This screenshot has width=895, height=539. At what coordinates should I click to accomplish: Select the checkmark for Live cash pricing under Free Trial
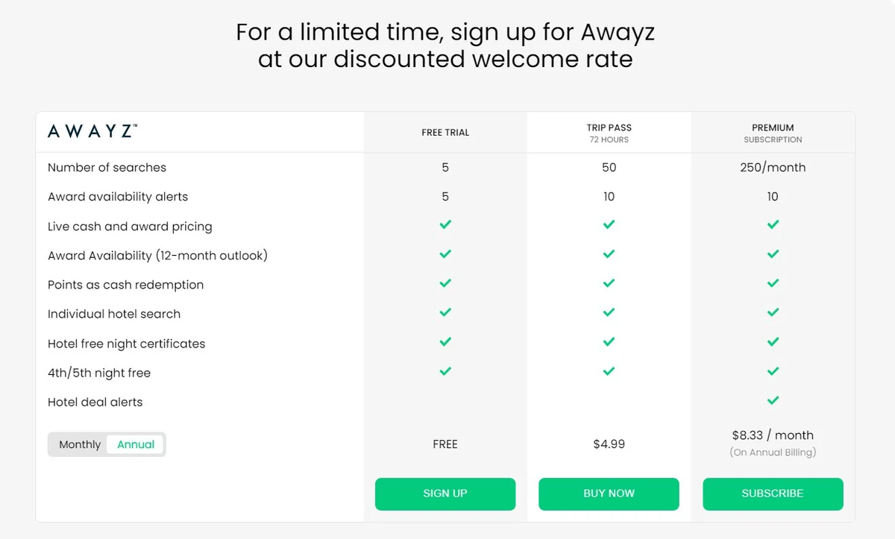click(x=445, y=224)
